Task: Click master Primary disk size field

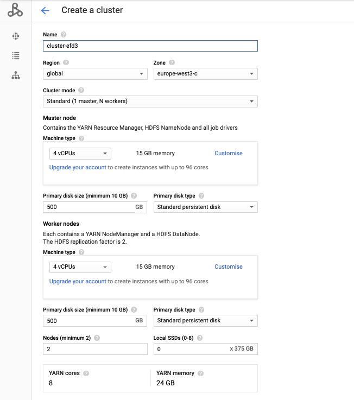Action: [x=95, y=207]
